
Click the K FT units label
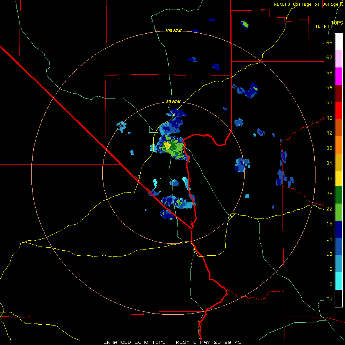coord(324,27)
